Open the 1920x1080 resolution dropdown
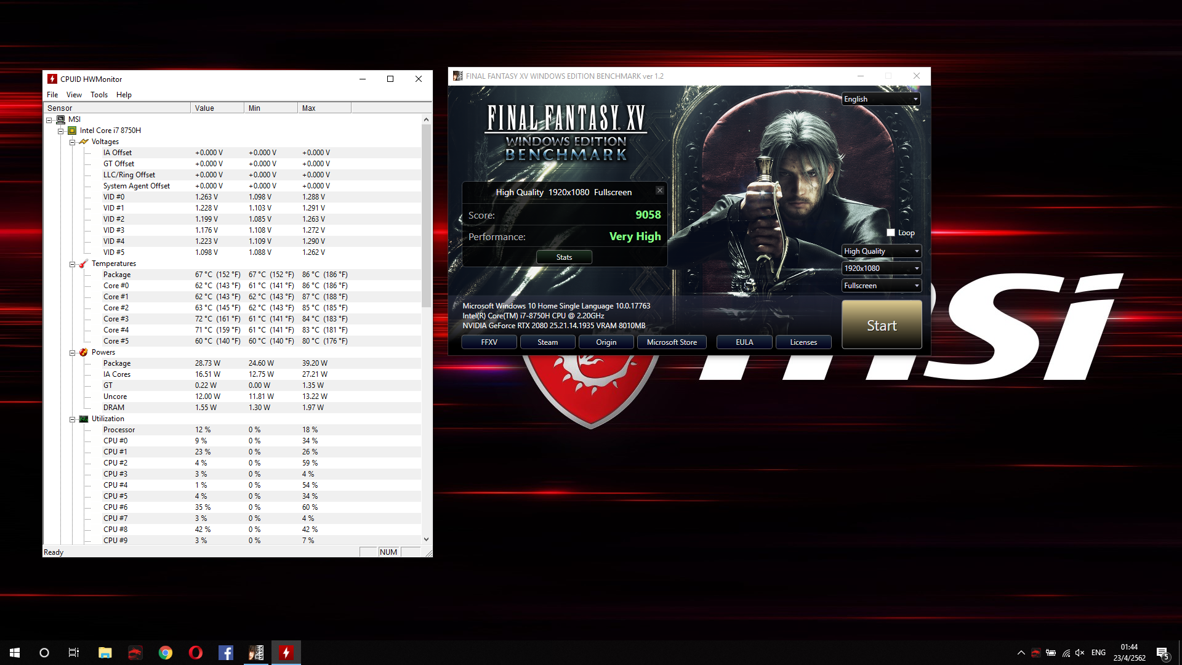Image resolution: width=1182 pixels, height=665 pixels. click(x=881, y=268)
